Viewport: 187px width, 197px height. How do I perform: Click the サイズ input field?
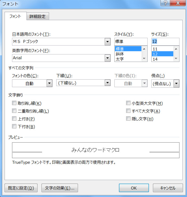[165, 42]
